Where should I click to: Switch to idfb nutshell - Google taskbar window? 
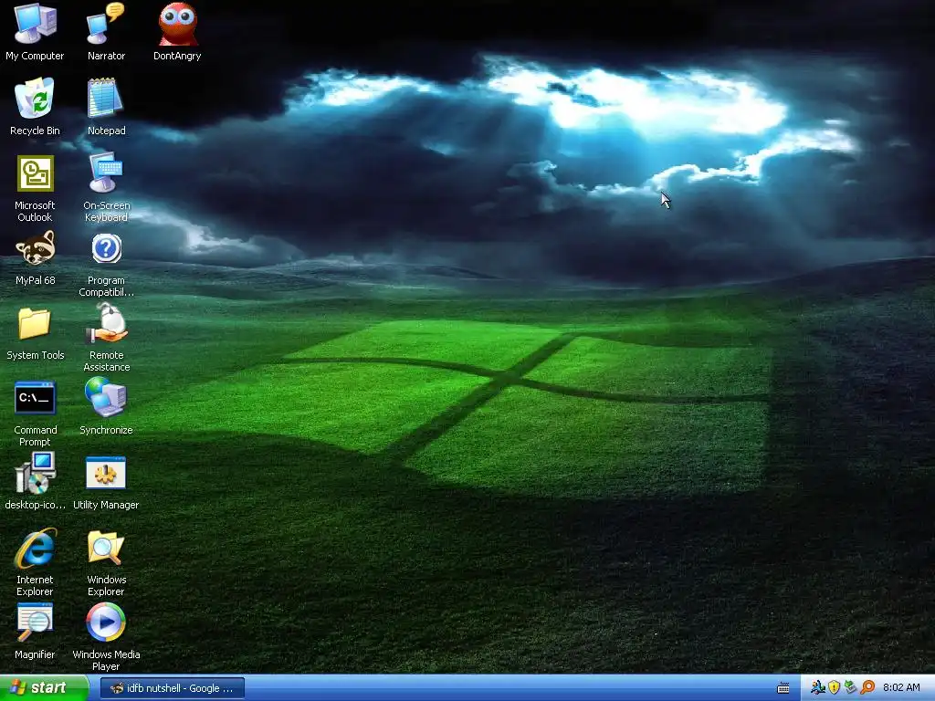coord(173,688)
